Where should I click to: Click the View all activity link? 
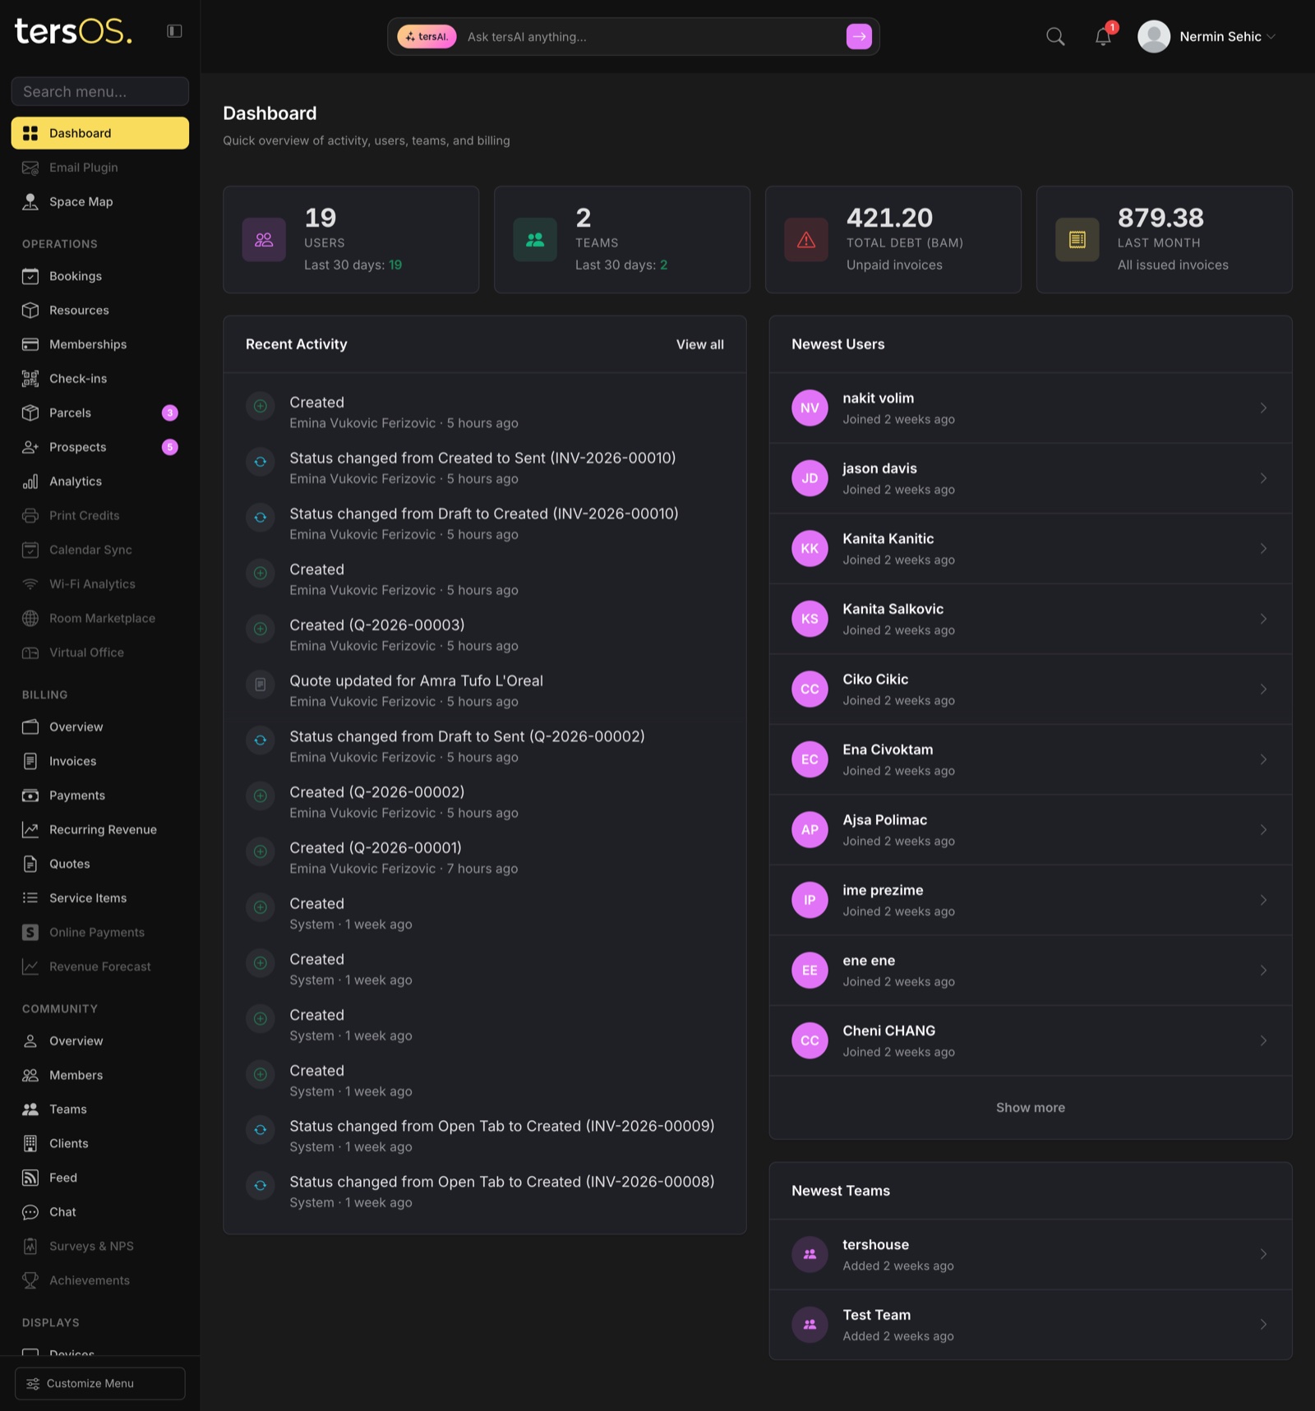[x=699, y=344]
